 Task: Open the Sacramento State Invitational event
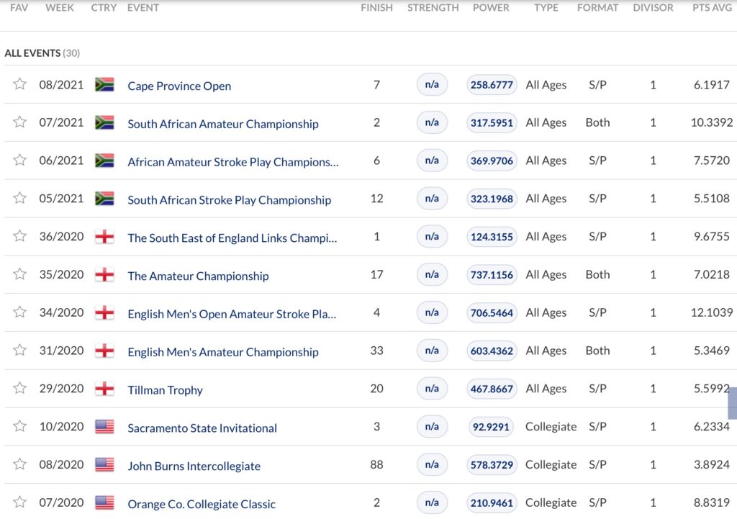(x=202, y=428)
